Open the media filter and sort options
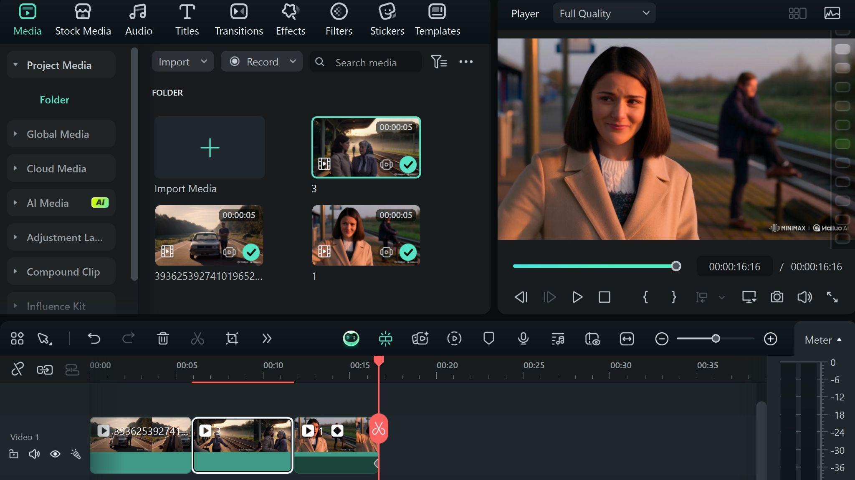The height and width of the screenshot is (480, 855). tap(439, 62)
